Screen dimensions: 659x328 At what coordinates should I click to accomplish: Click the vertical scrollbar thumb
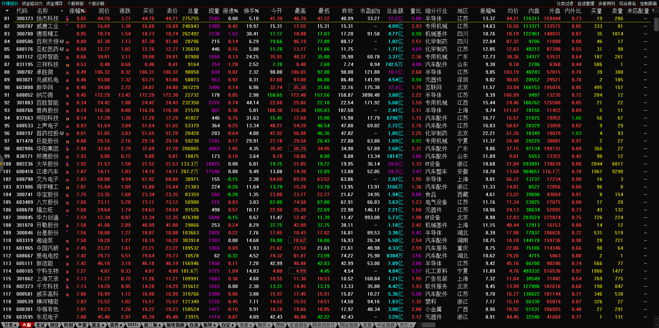pos(656,24)
